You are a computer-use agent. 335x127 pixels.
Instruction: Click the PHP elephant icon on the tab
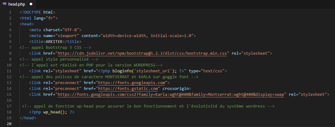pyautogui.click(x=5, y=4)
